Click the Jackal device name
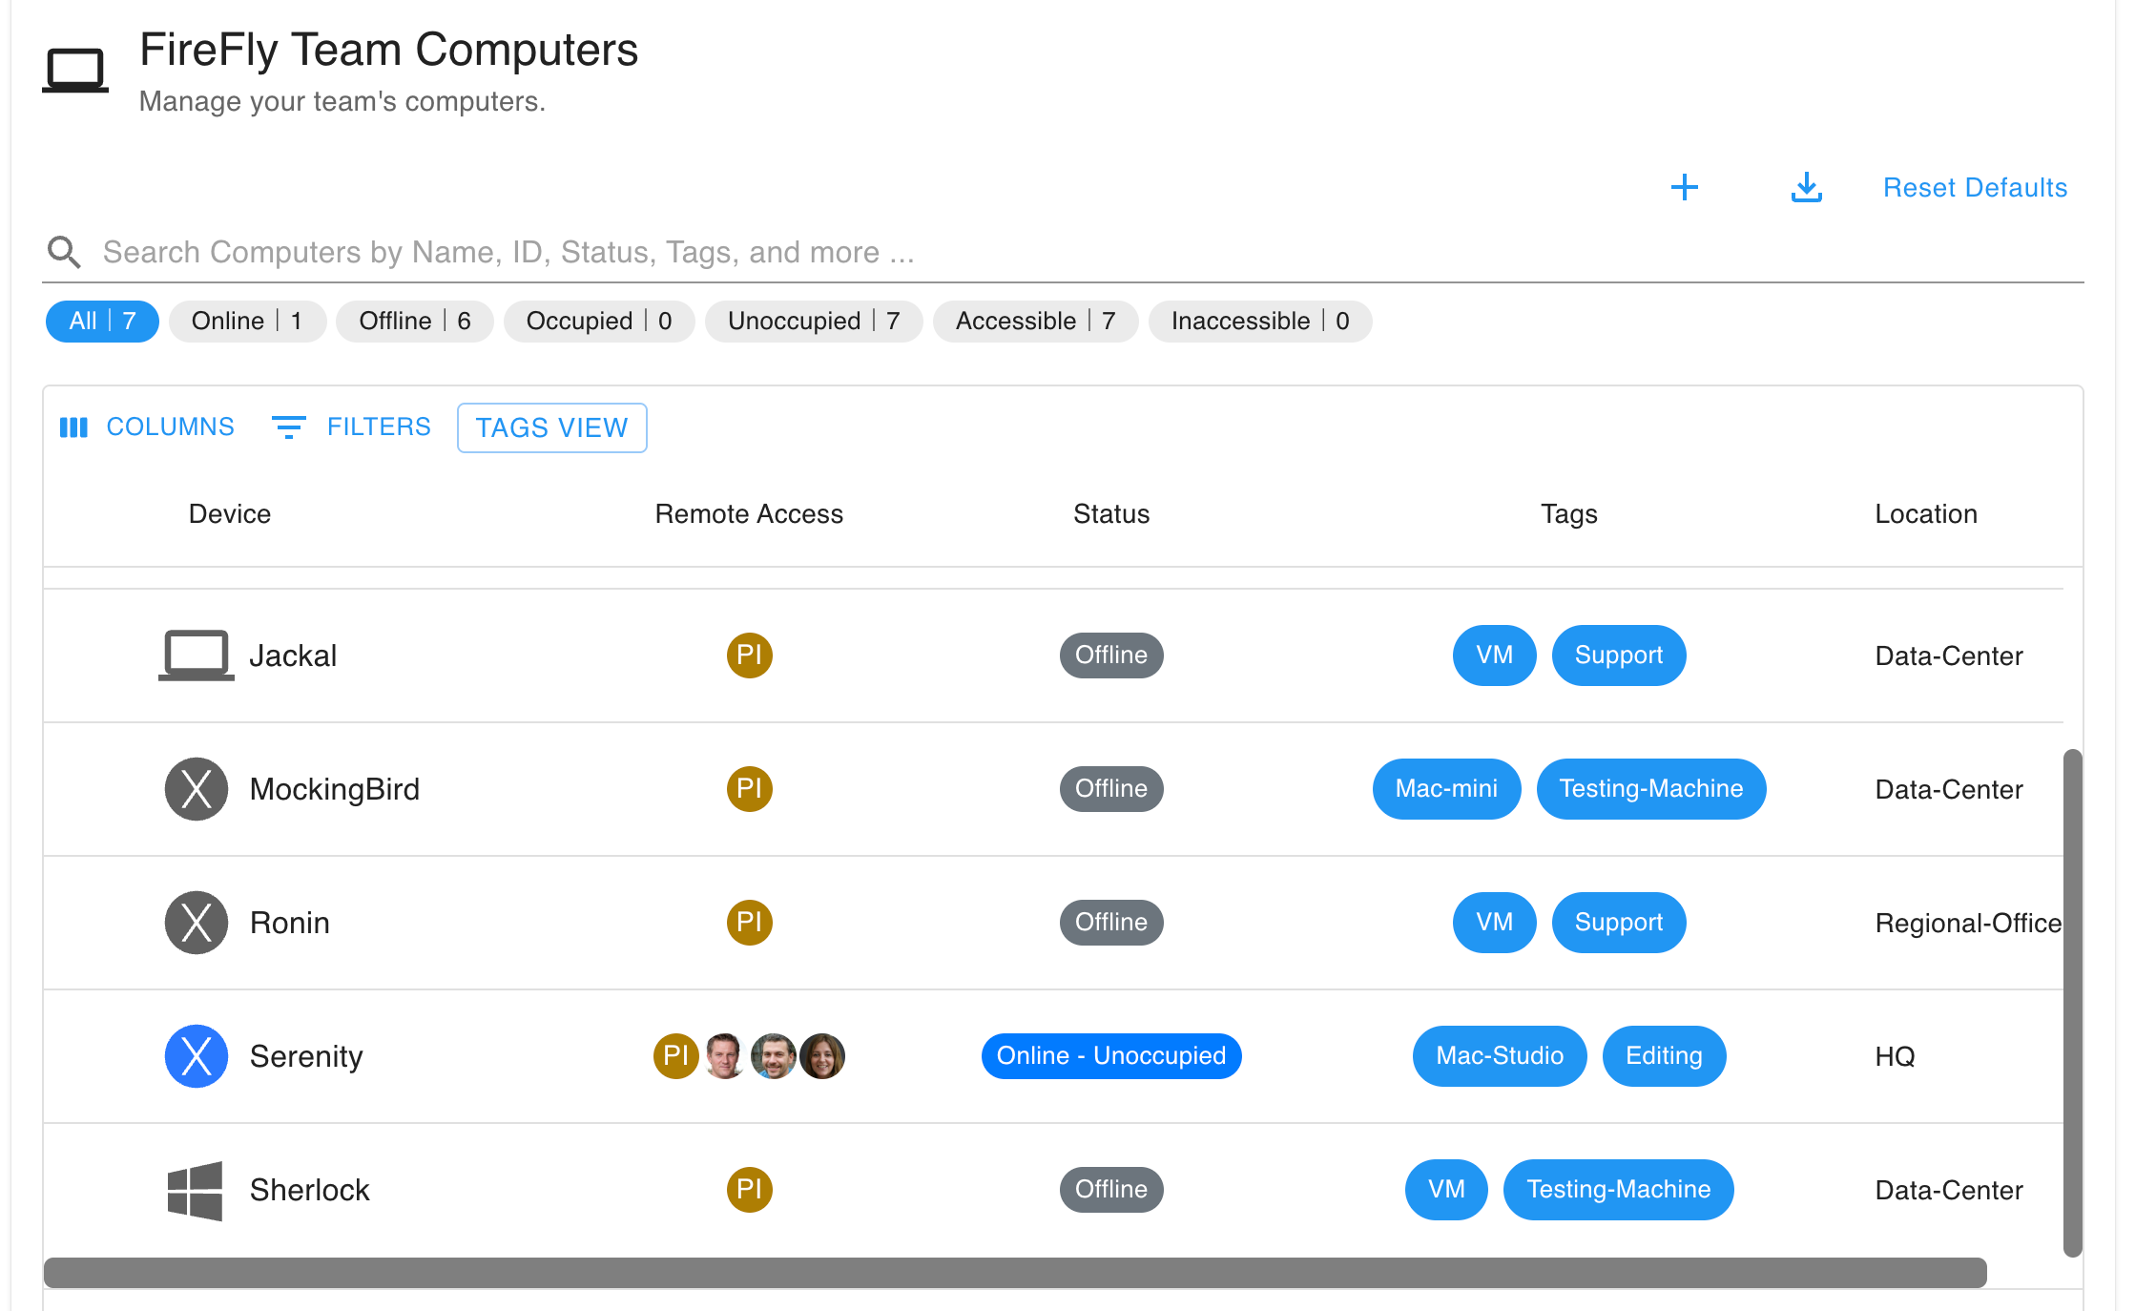The width and height of the screenshot is (2135, 1311). tap(293, 656)
